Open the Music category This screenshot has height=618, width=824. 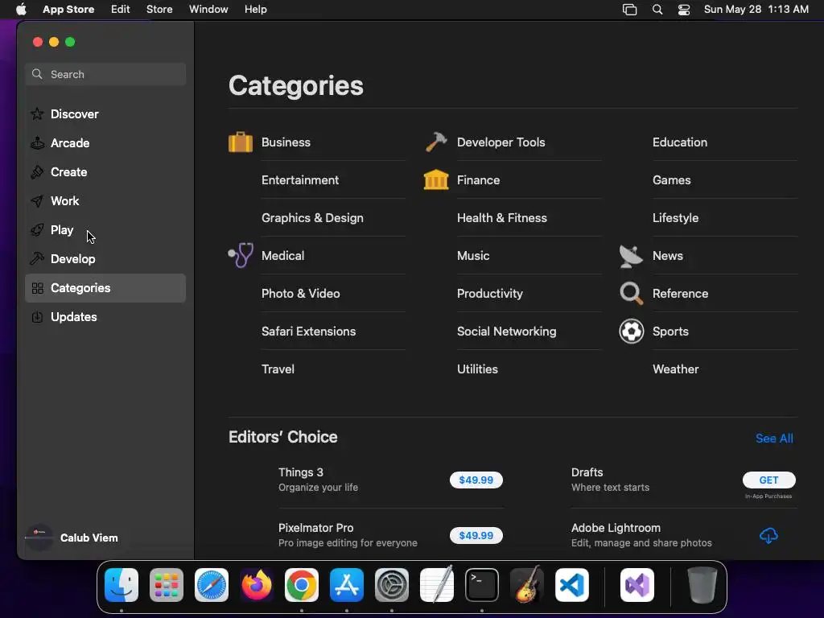tap(473, 255)
